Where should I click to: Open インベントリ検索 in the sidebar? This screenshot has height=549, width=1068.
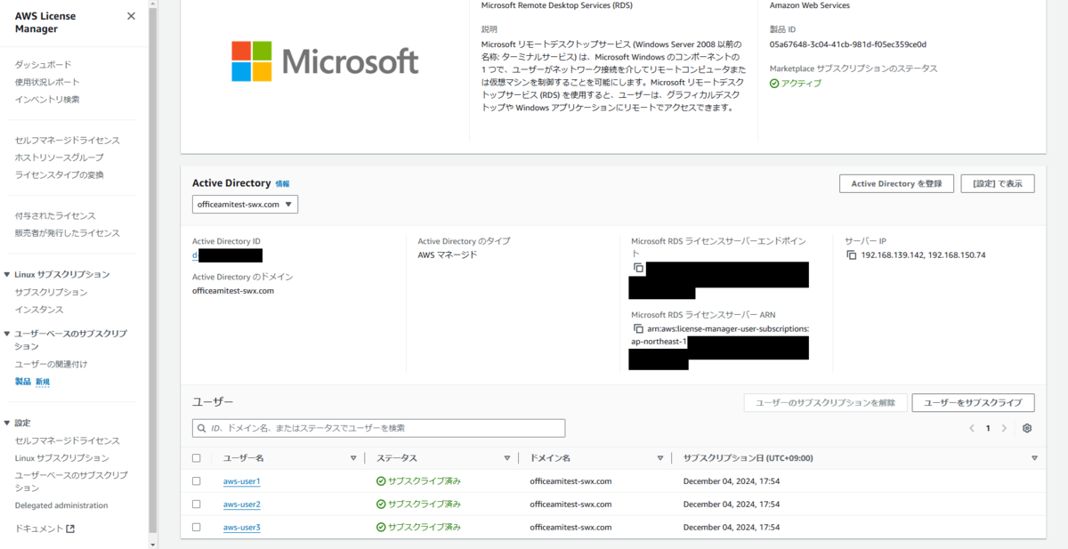click(47, 99)
